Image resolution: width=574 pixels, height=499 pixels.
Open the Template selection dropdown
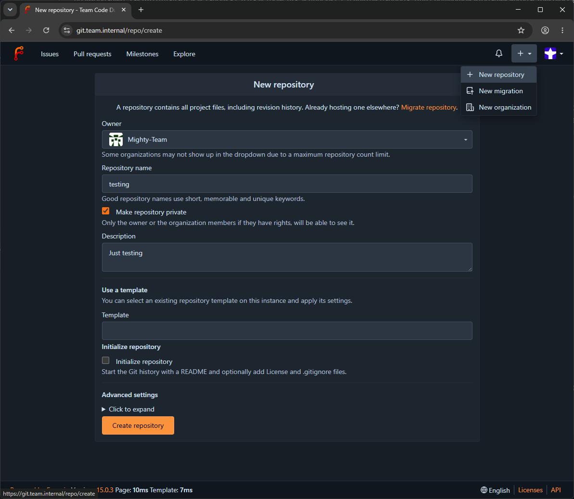click(287, 331)
